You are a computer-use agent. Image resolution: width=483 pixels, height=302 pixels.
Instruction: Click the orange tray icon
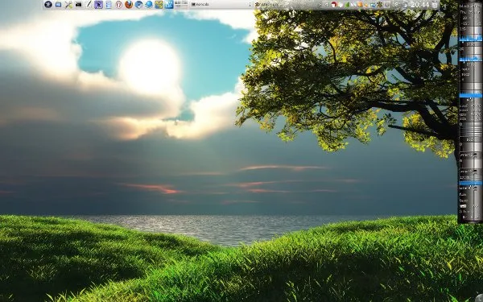point(360,4)
